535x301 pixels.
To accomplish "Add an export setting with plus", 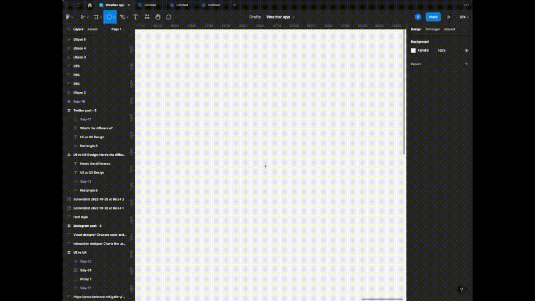I will point(466,64).
